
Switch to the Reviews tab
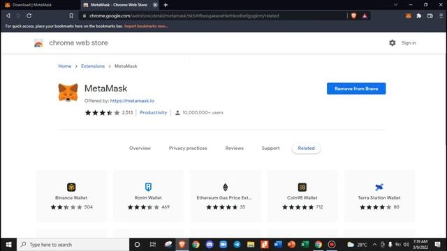(x=235, y=148)
